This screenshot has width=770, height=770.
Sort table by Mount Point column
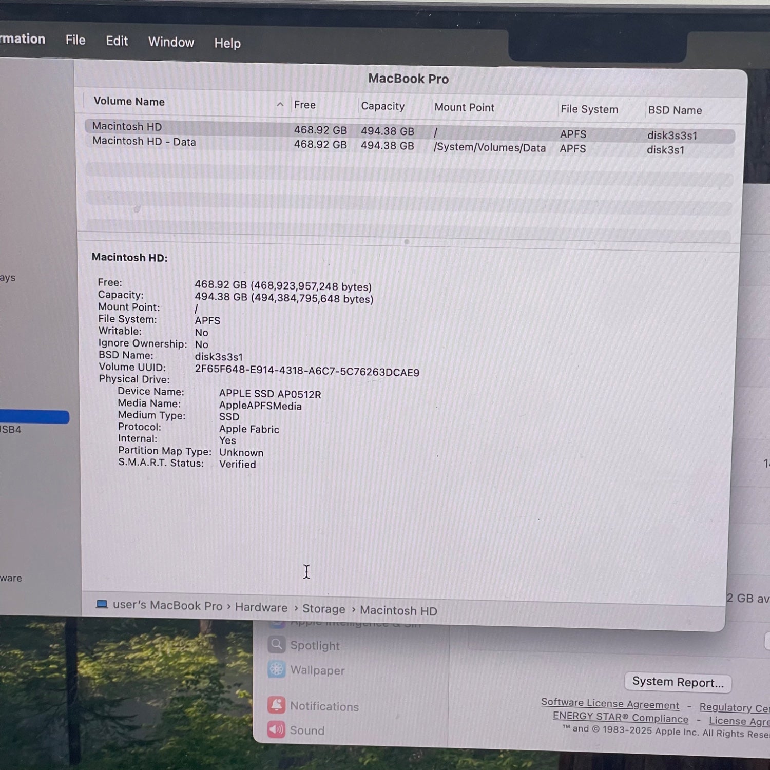[464, 107]
